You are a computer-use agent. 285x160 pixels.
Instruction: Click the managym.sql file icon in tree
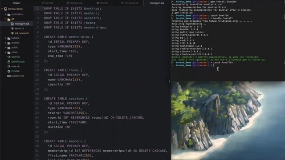click(12, 24)
